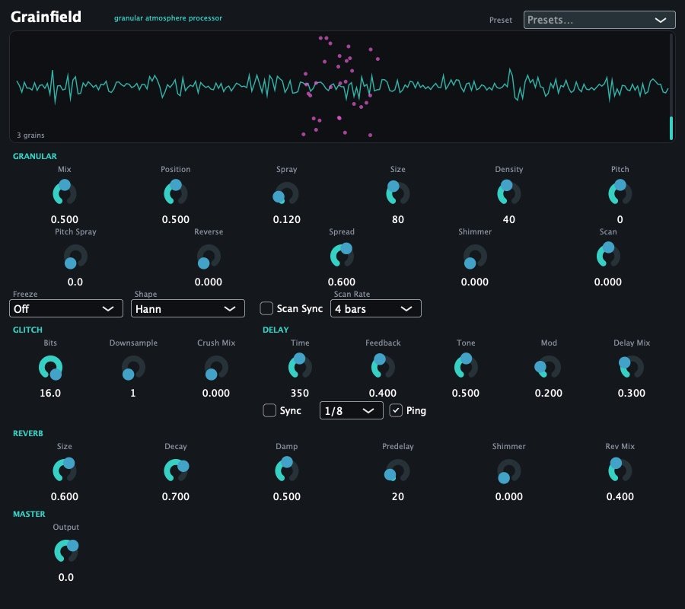Click the GLITCH section header
The height and width of the screenshot is (609, 685).
(27, 330)
